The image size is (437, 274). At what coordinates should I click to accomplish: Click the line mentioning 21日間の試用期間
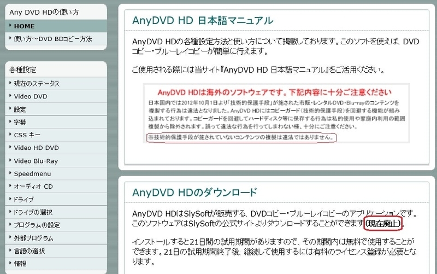tap(273, 241)
